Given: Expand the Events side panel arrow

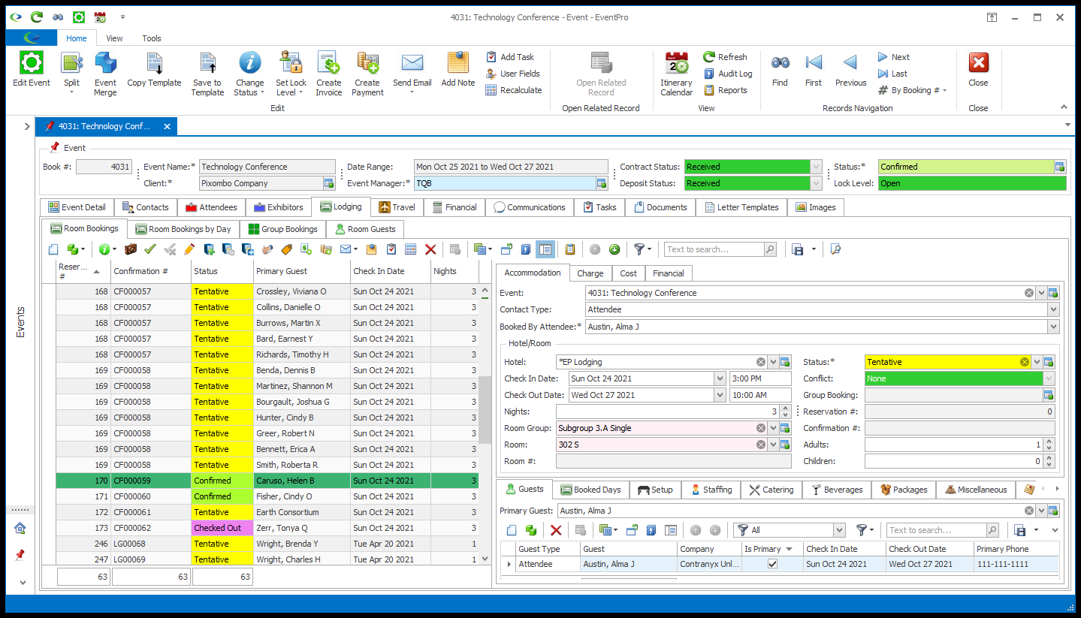Looking at the screenshot, I should click(27, 126).
